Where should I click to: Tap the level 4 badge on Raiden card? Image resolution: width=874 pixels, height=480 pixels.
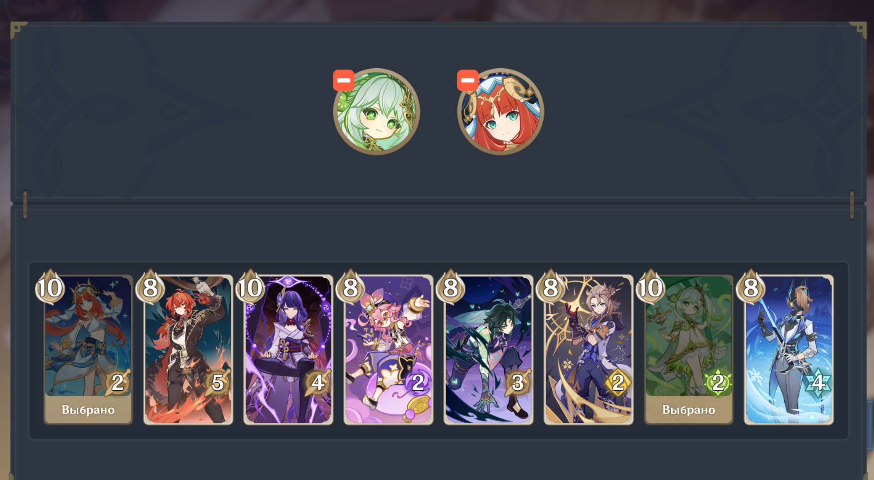point(317,382)
